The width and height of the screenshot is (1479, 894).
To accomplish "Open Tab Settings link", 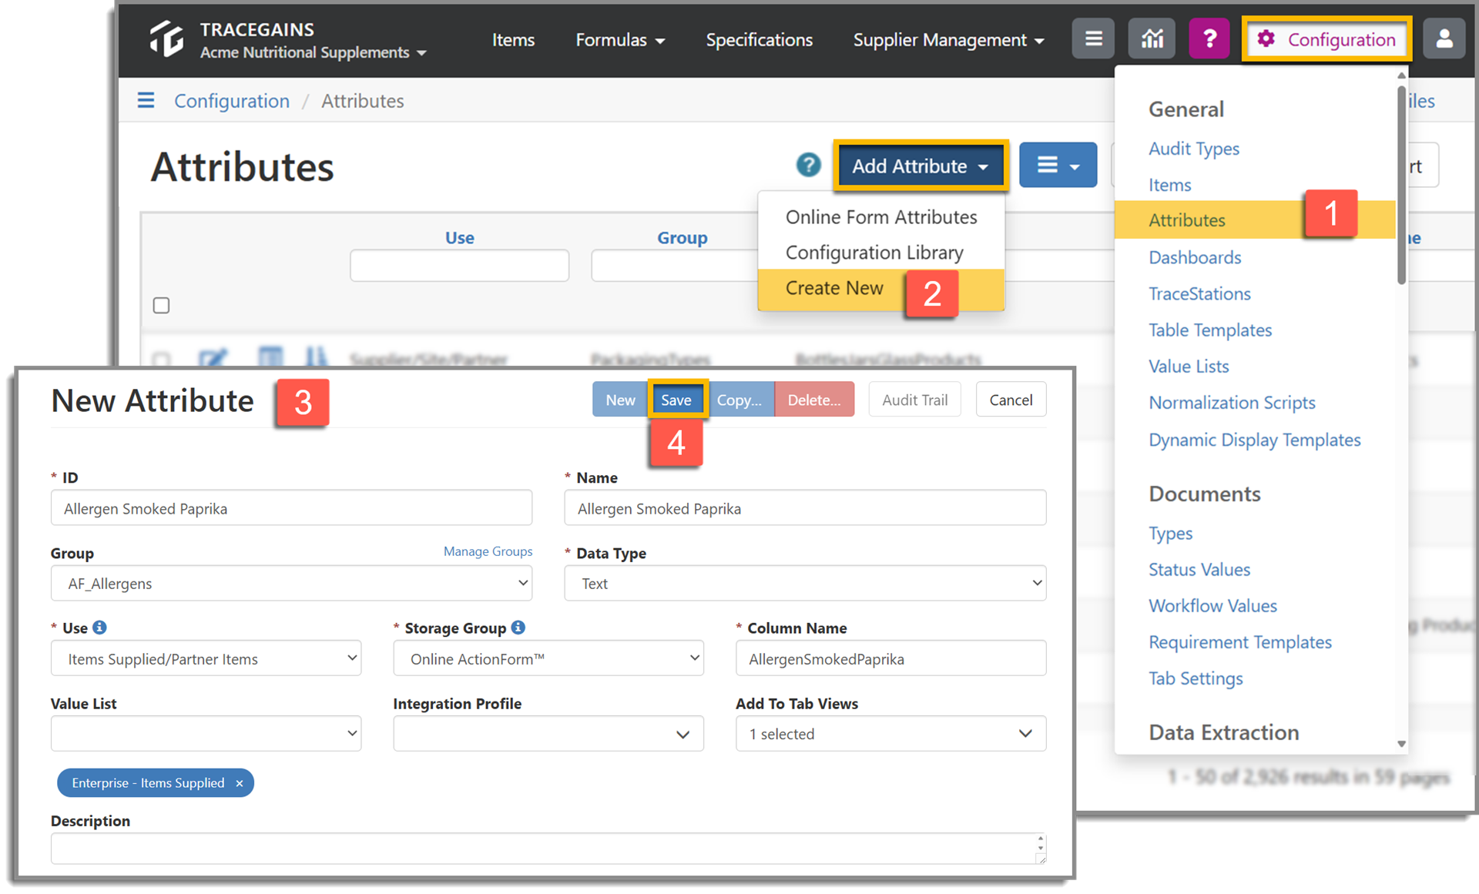I will coord(1196,678).
